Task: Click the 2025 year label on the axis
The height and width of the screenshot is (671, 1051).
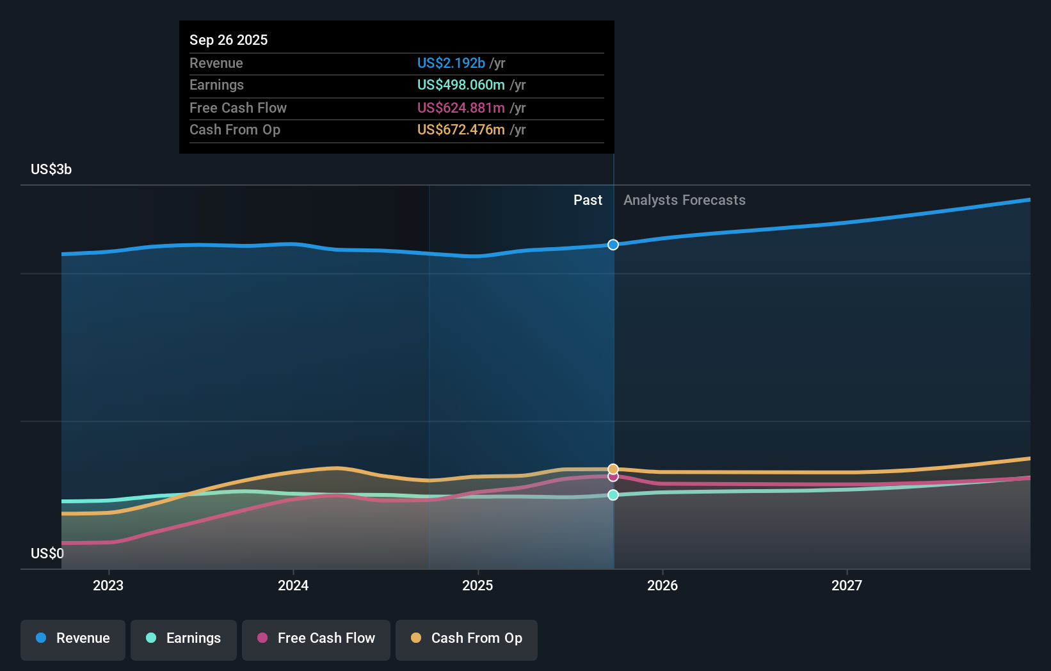Action: coord(478,585)
